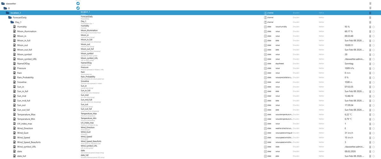Delete the Moon_out state
This screenshot has height=159, width=381.
point(370,45)
